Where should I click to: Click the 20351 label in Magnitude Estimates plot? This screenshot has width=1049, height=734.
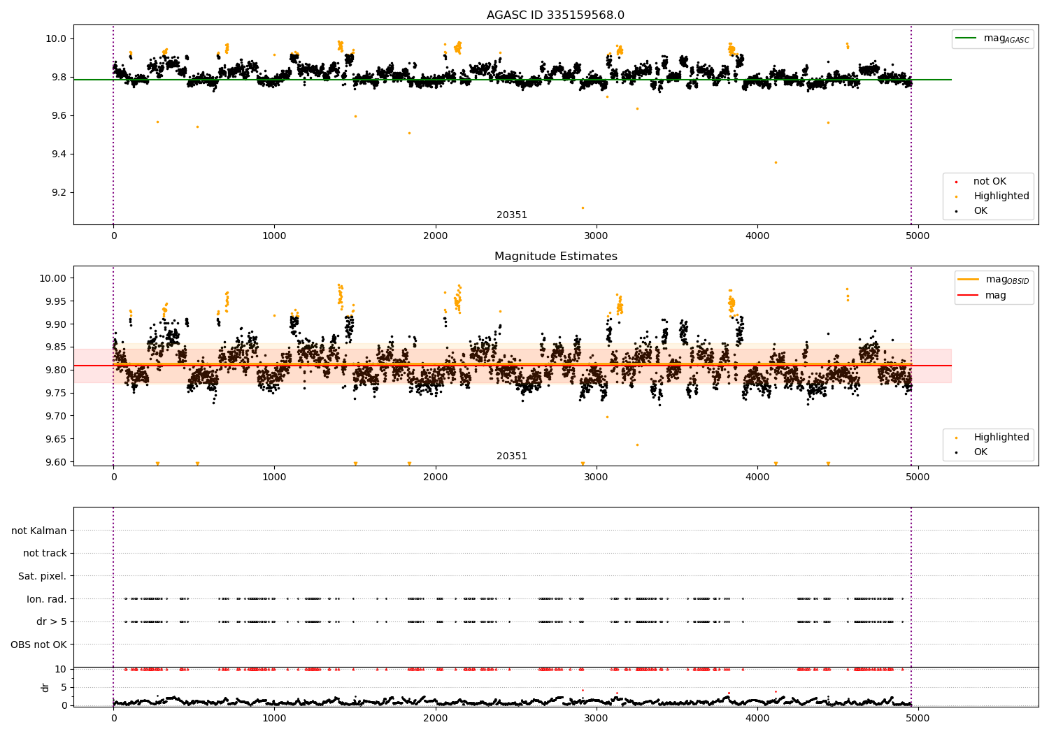[512, 456]
